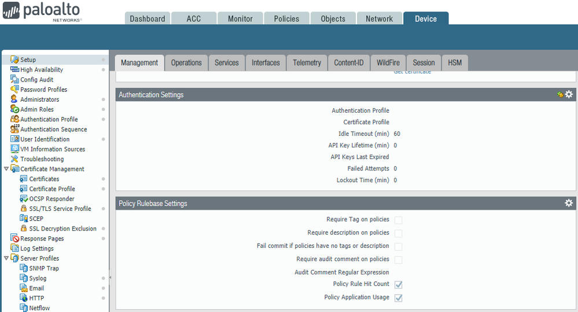Select the WildFire sub-tab
The image size is (578, 312).
pos(388,63)
